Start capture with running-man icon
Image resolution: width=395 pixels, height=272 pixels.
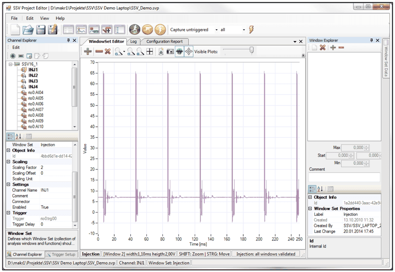pyautogui.click(x=135, y=30)
